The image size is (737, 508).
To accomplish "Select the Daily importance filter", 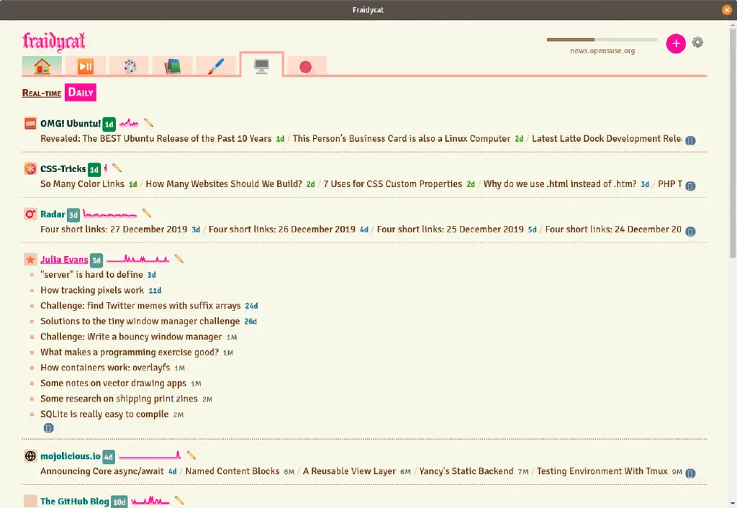I will [x=81, y=93].
